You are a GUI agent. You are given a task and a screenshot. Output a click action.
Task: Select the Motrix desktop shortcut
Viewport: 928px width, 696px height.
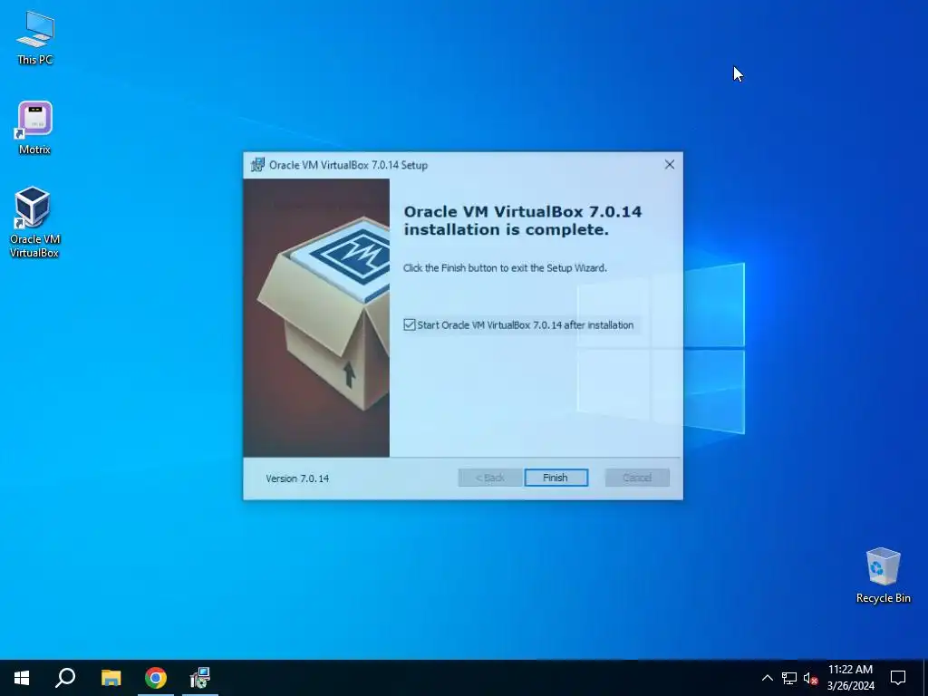point(35,128)
